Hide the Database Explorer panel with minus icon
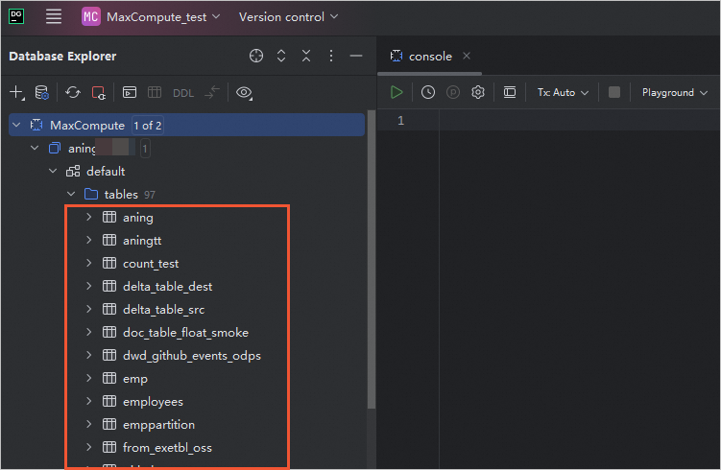The height and width of the screenshot is (470, 721). pos(356,56)
